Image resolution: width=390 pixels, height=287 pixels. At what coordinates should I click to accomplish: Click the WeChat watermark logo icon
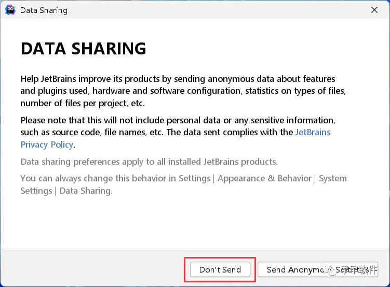pos(330,269)
